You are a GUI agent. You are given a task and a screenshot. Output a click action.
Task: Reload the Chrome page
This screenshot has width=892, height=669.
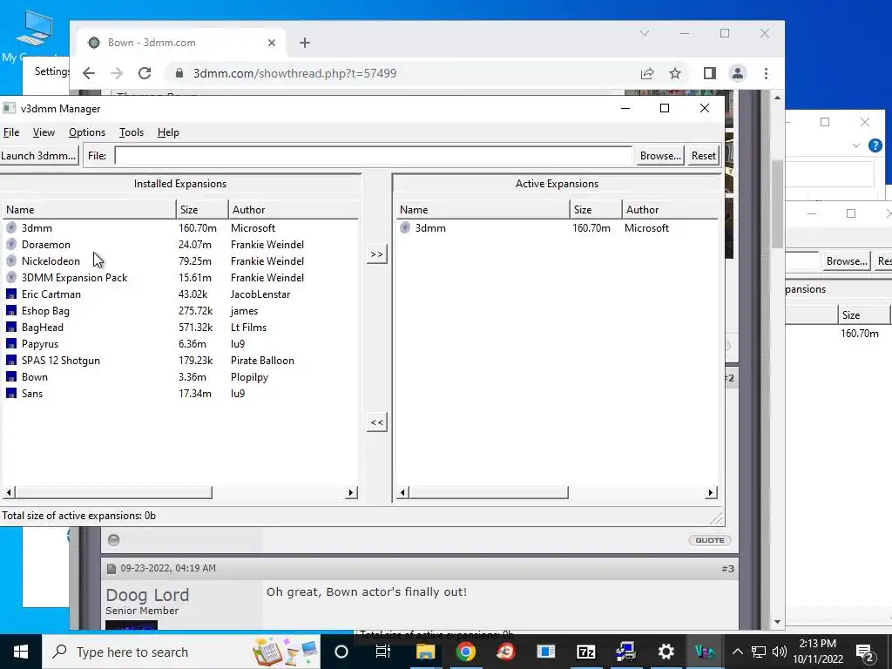[x=145, y=73]
